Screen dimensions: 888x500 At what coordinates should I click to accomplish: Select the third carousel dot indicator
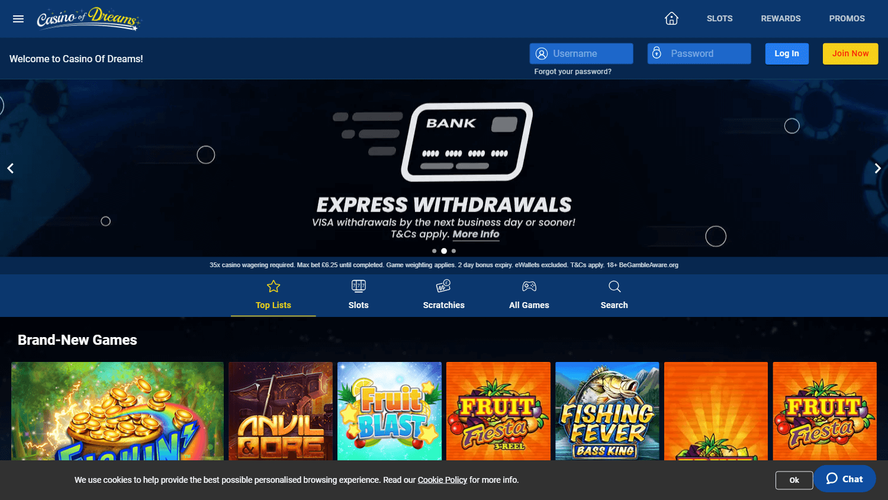tap(453, 251)
